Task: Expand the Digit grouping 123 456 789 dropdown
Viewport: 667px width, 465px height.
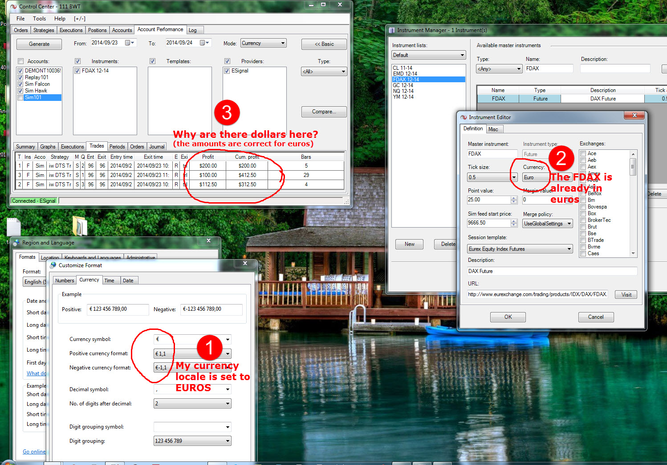Action: [x=192, y=441]
